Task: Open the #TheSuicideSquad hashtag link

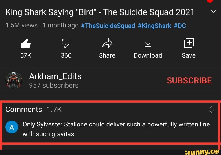Action: (x=108, y=26)
